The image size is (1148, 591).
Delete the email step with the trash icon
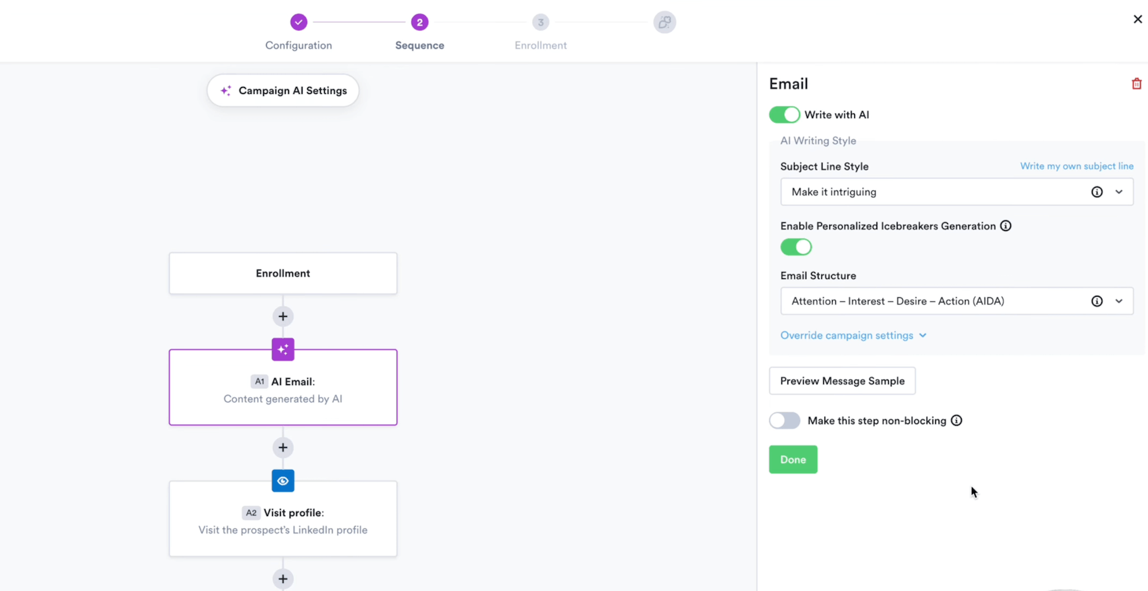point(1137,84)
